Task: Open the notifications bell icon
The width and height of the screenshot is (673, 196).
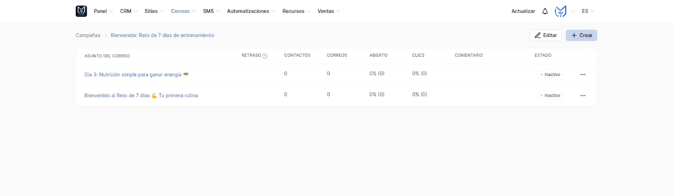Action: click(545, 11)
